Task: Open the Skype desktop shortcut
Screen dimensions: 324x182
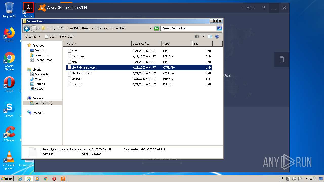Action: point(9,109)
